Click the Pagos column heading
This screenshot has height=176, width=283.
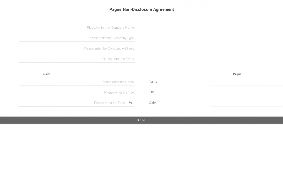point(237,74)
